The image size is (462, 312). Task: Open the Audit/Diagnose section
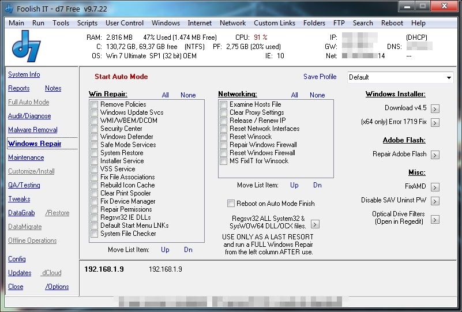[29, 116]
